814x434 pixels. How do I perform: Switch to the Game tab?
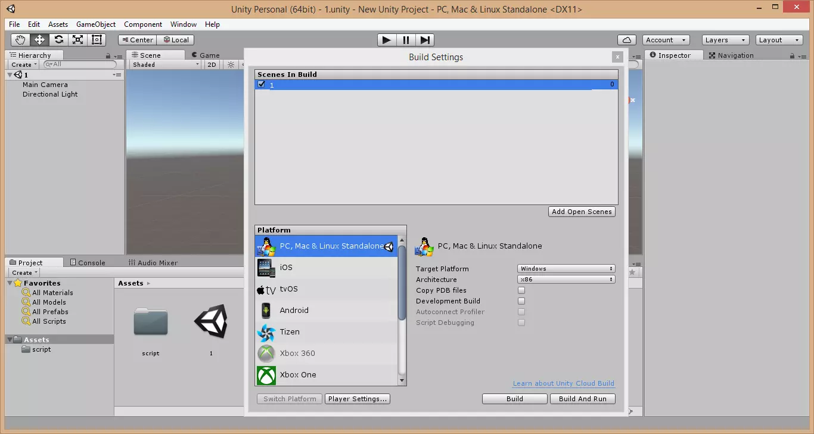205,55
